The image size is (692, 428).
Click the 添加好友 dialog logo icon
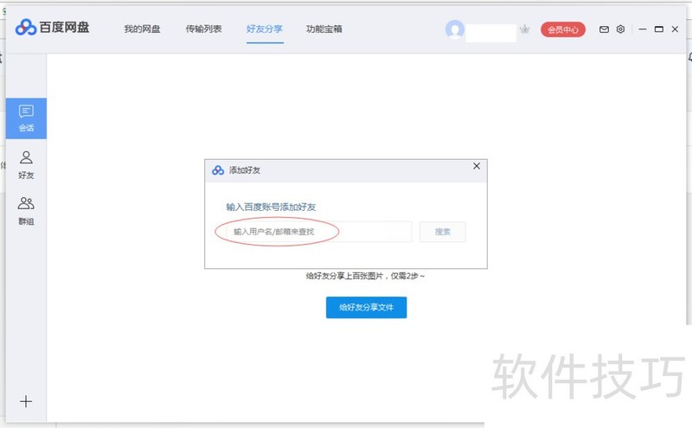click(x=218, y=169)
